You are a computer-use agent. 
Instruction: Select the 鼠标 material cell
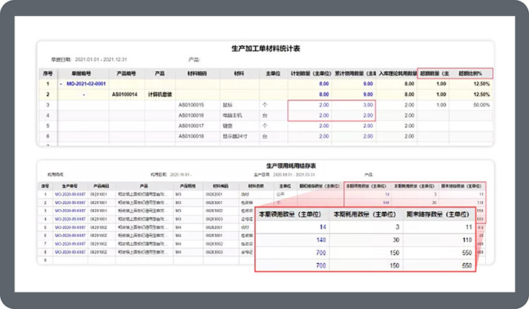tap(227, 105)
